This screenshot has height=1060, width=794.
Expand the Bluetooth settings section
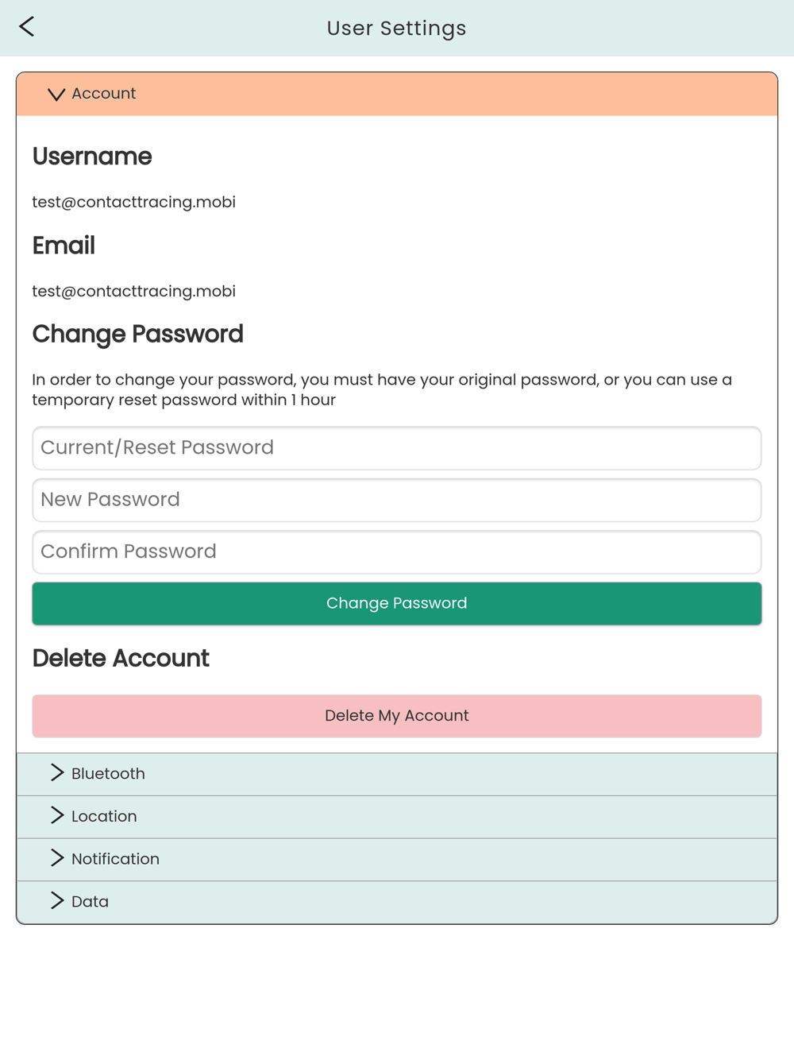coord(108,774)
